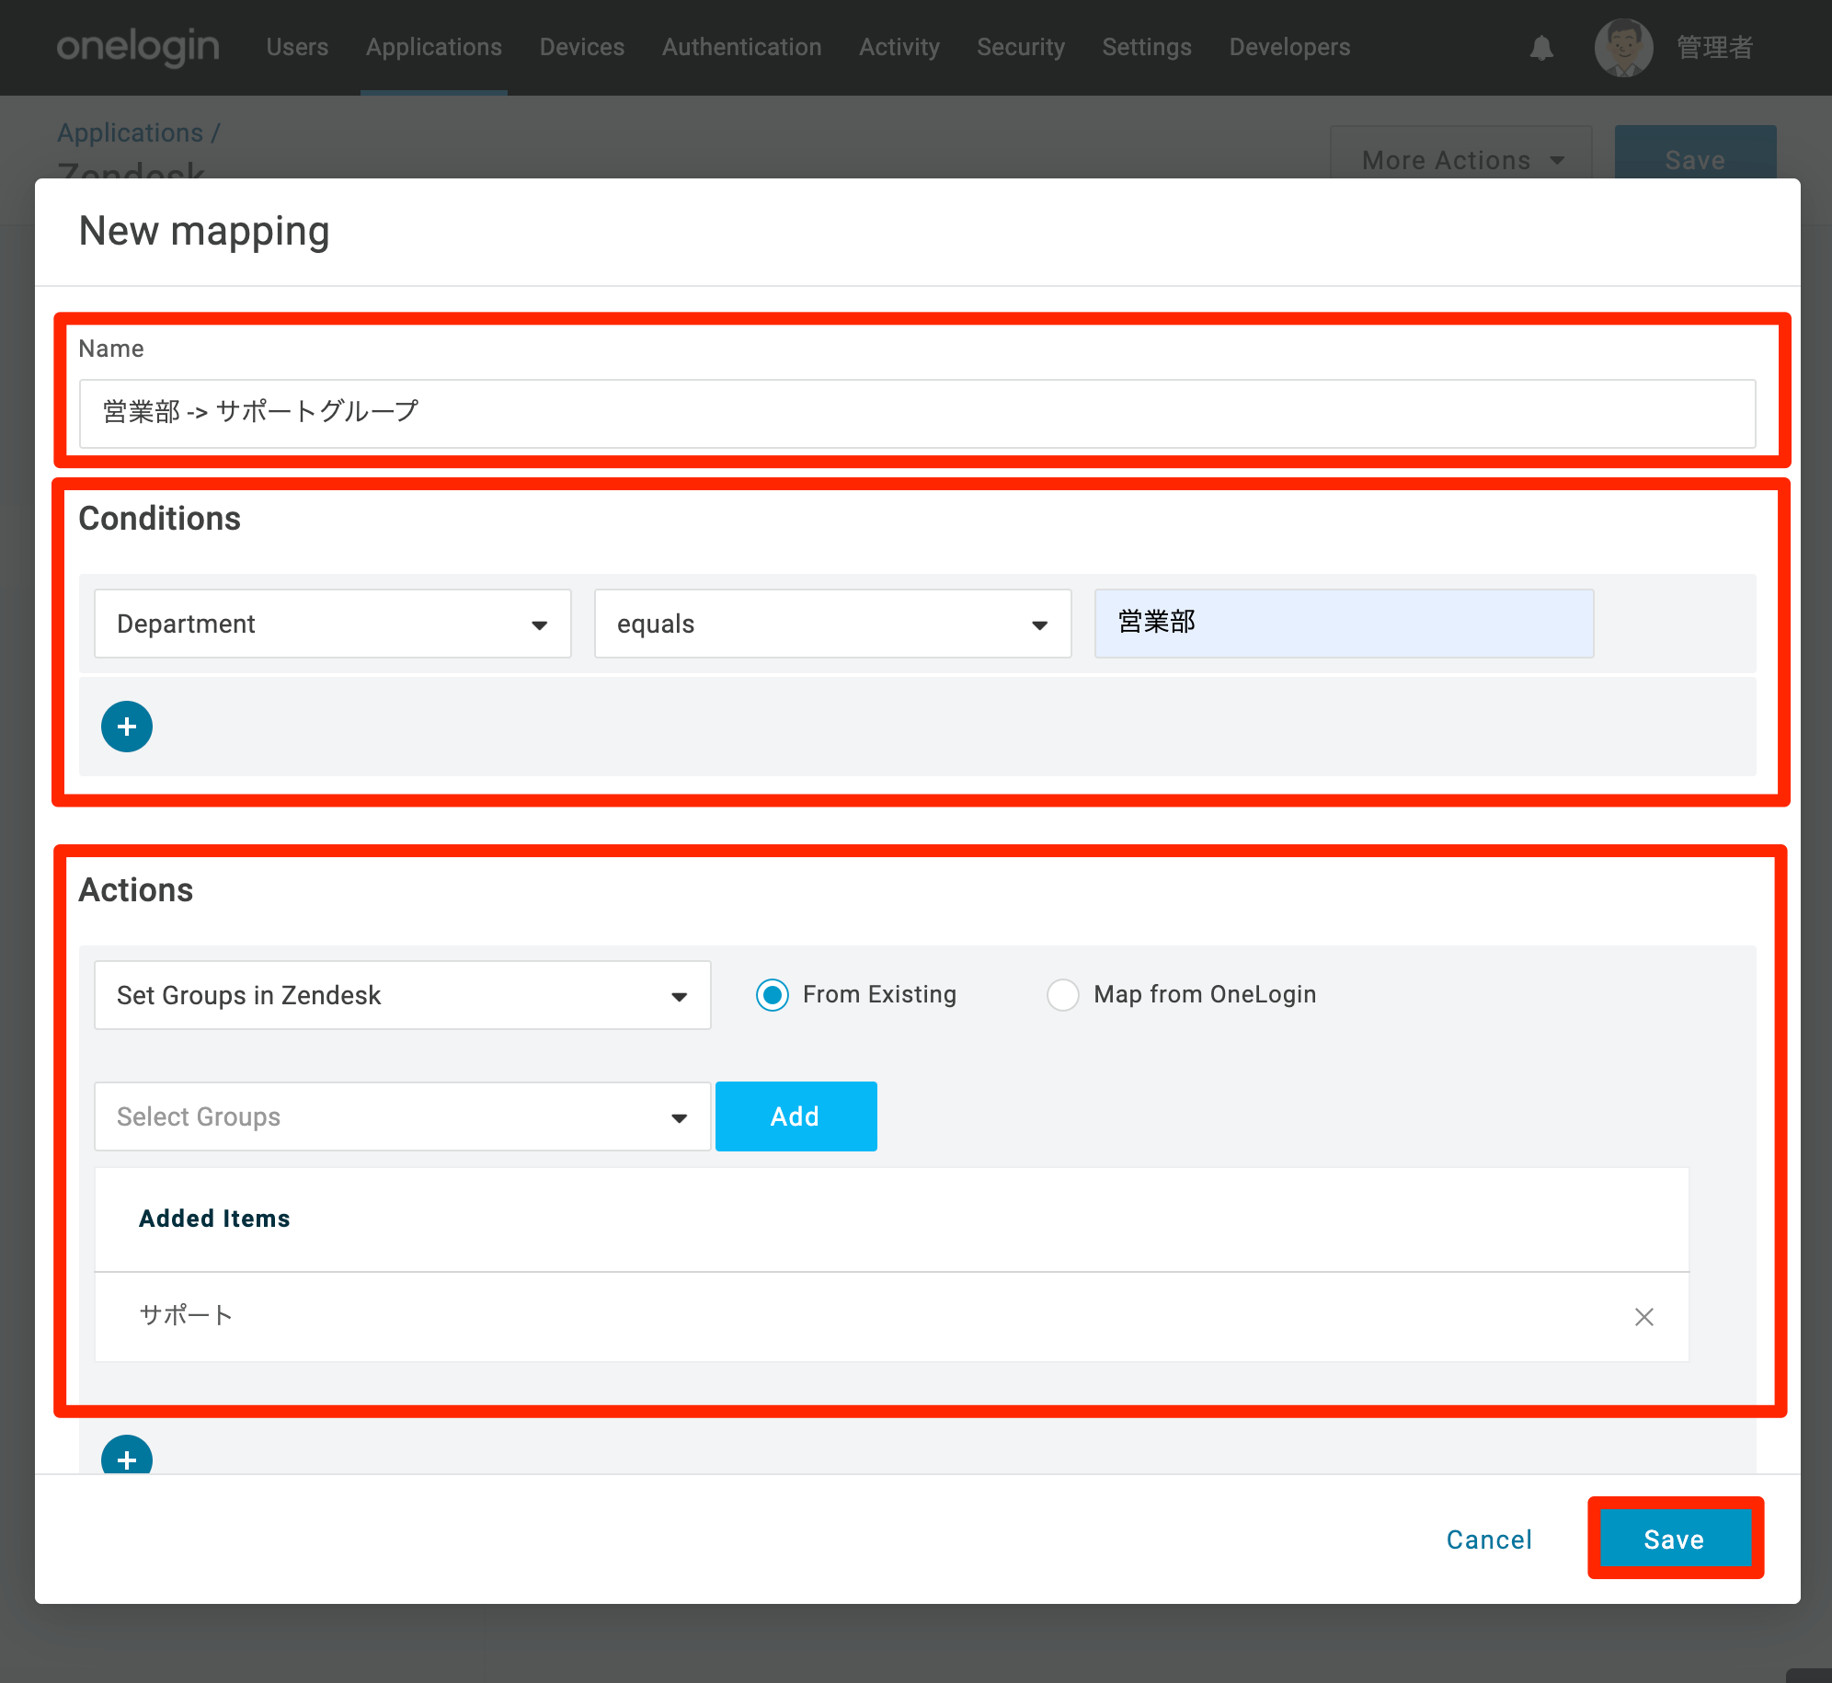The width and height of the screenshot is (1832, 1683).
Task: Select the From Existing radio button
Action: click(x=773, y=995)
